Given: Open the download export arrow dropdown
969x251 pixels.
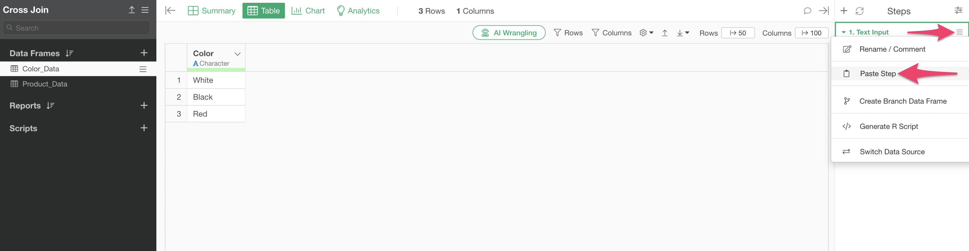Looking at the screenshot, I should [x=683, y=33].
